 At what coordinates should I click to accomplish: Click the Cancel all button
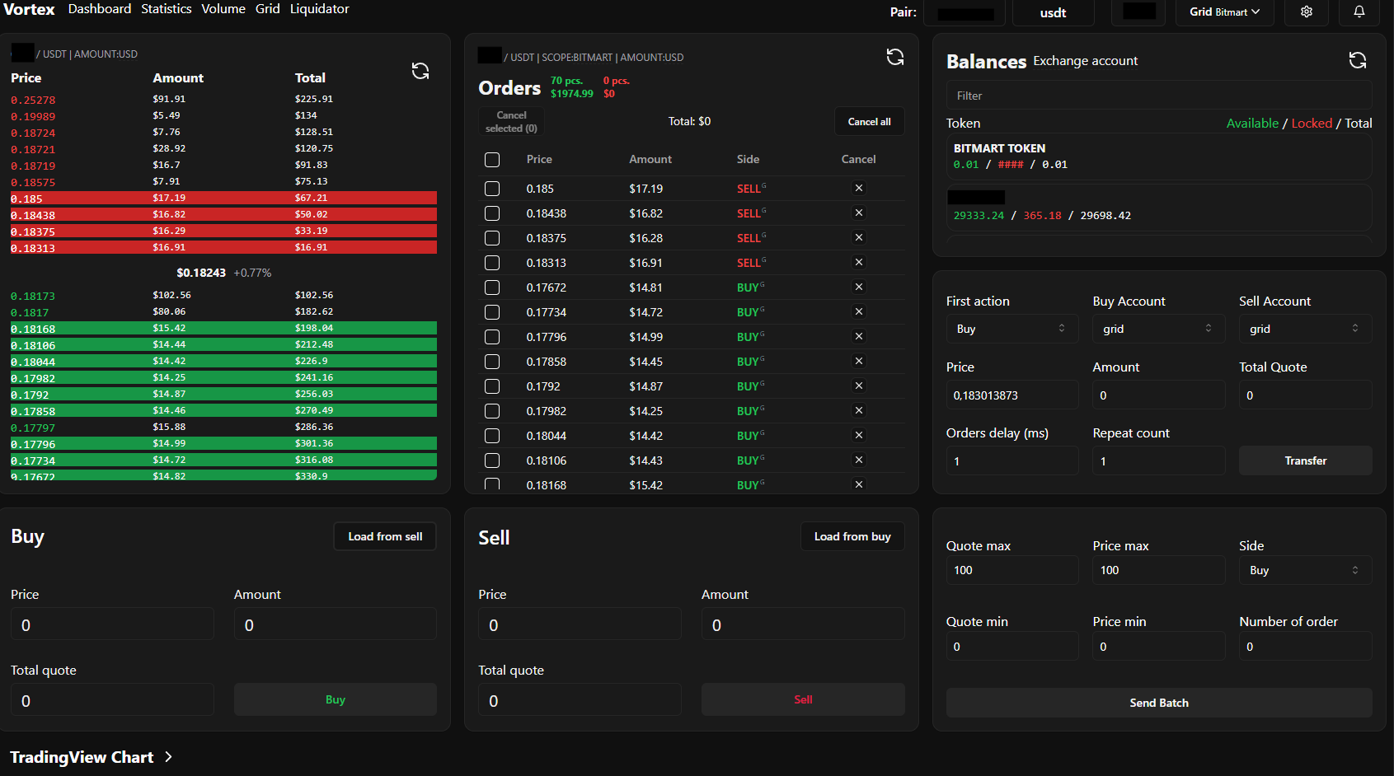(869, 122)
